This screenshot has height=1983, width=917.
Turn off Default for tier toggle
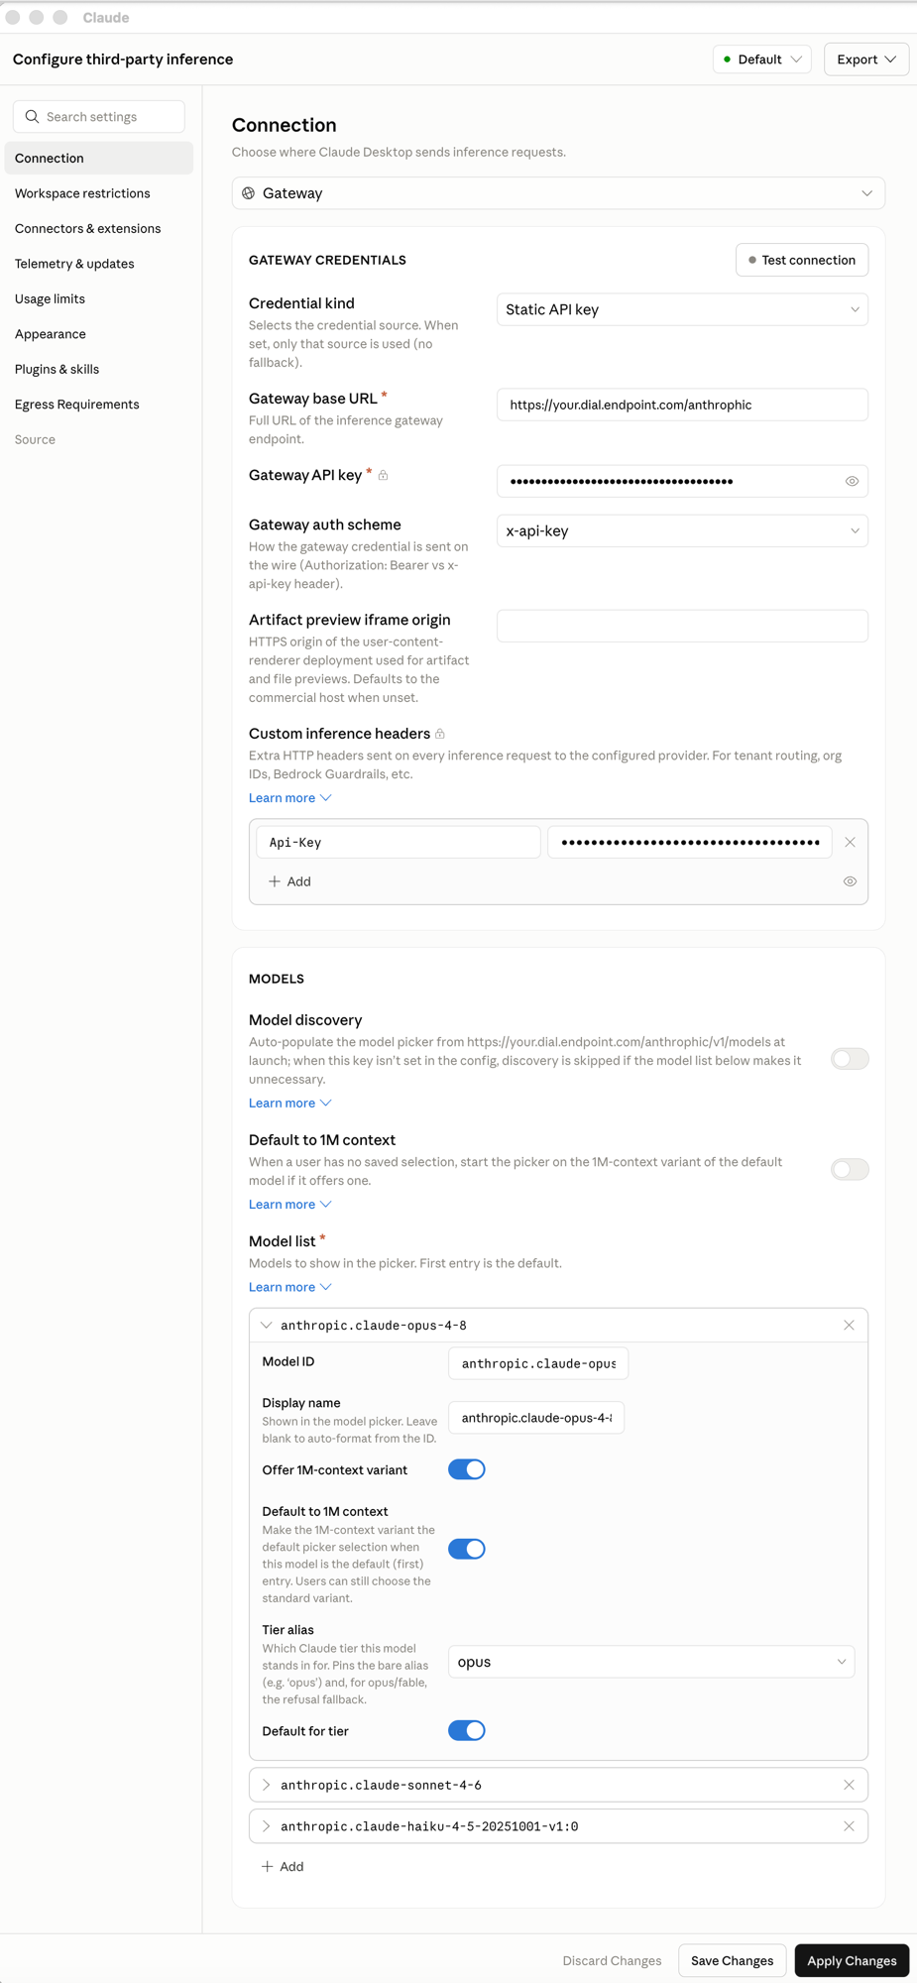(x=467, y=1730)
